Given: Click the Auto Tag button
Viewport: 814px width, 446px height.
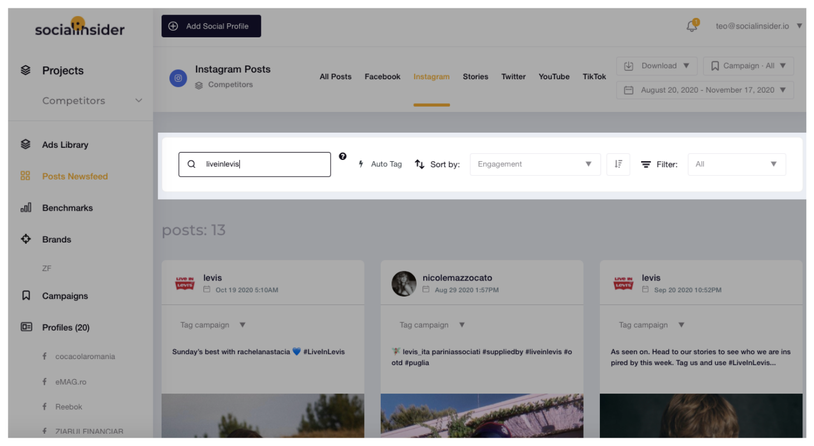Looking at the screenshot, I should 380,164.
